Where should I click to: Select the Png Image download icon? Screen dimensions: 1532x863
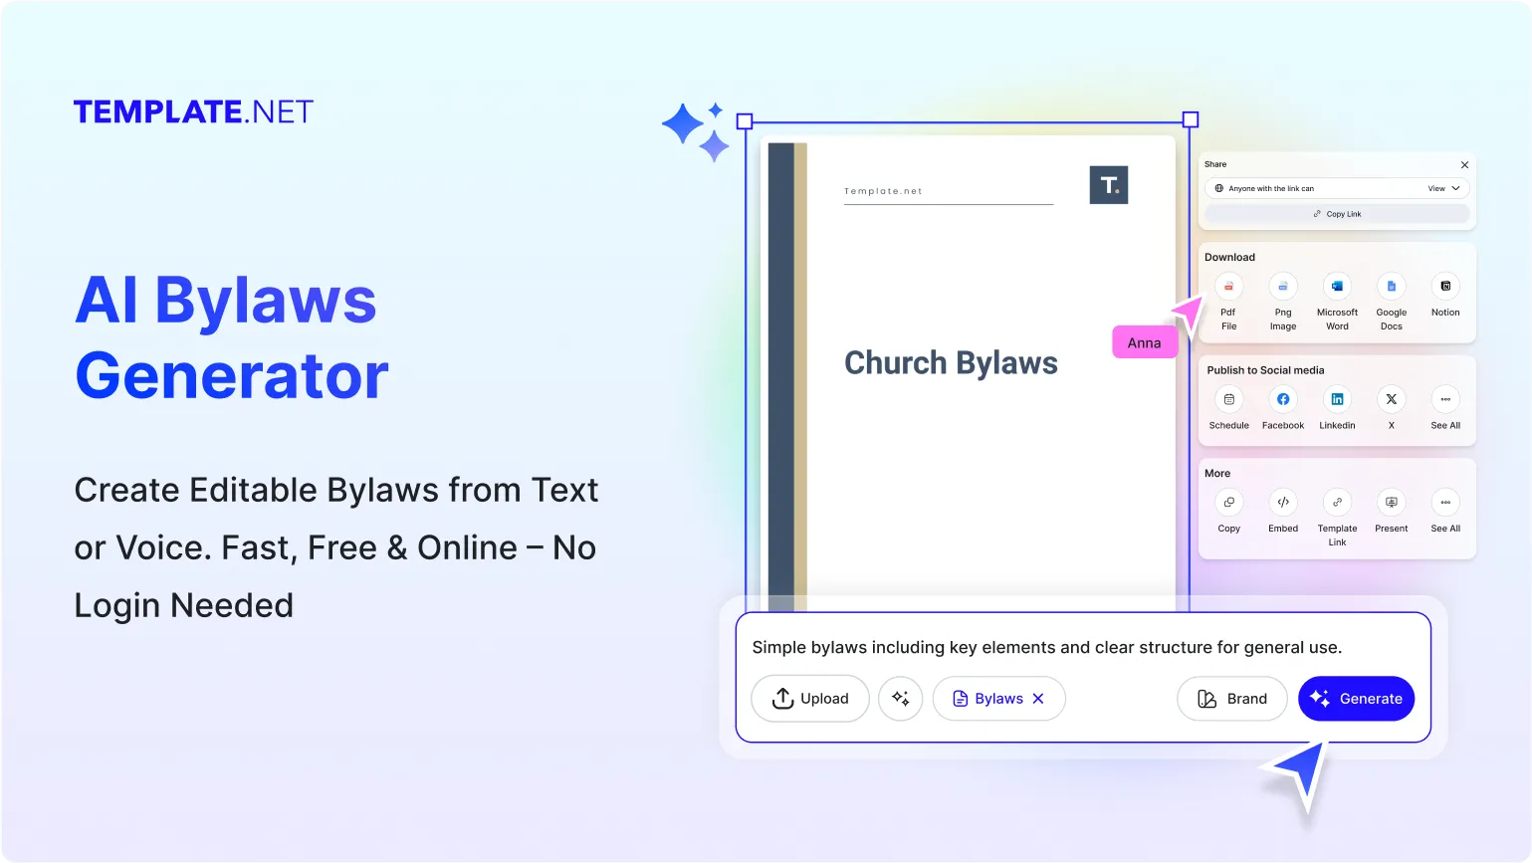[1282, 287]
